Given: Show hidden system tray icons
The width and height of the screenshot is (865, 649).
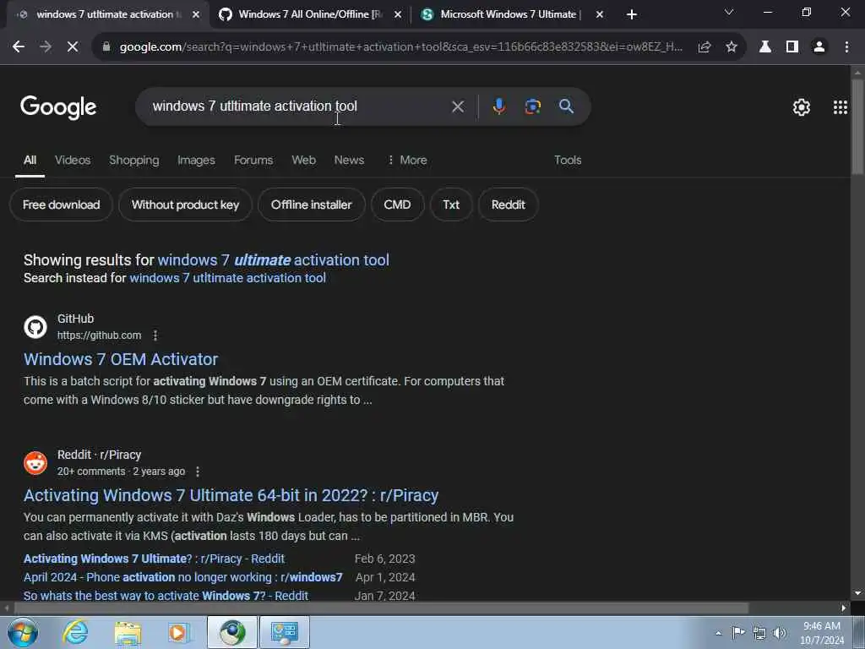Looking at the screenshot, I should [718, 634].
